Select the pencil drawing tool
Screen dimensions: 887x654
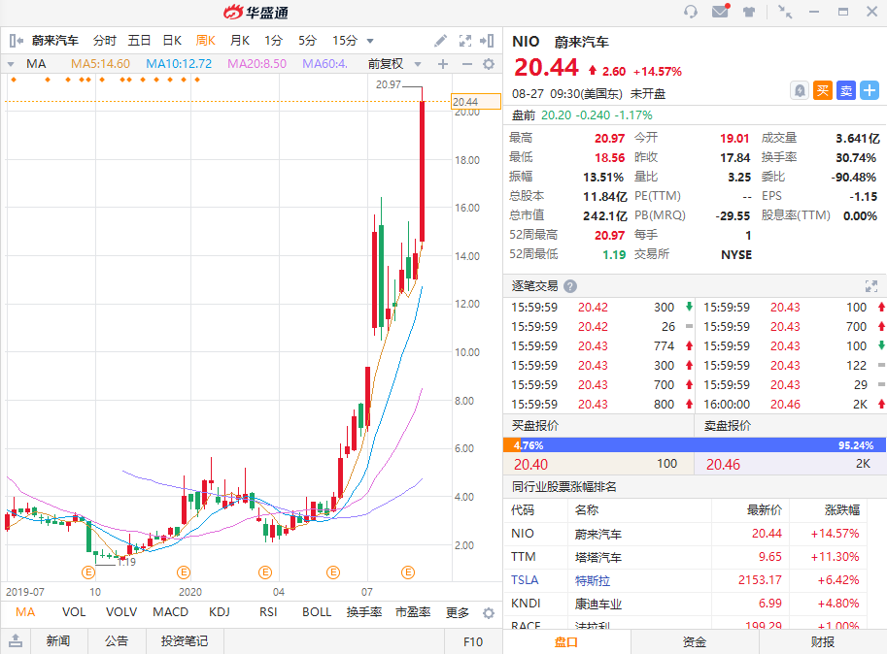point(440,41)
